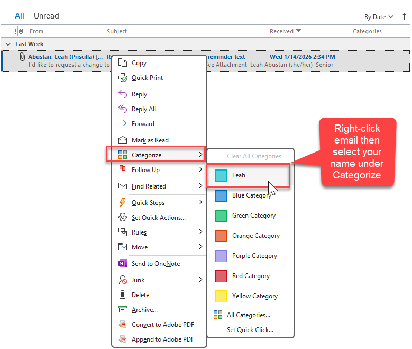Choose Reply All menu text
Image resolution: width=412 pixels, height=349 pixels.
[x=144, y=109]
